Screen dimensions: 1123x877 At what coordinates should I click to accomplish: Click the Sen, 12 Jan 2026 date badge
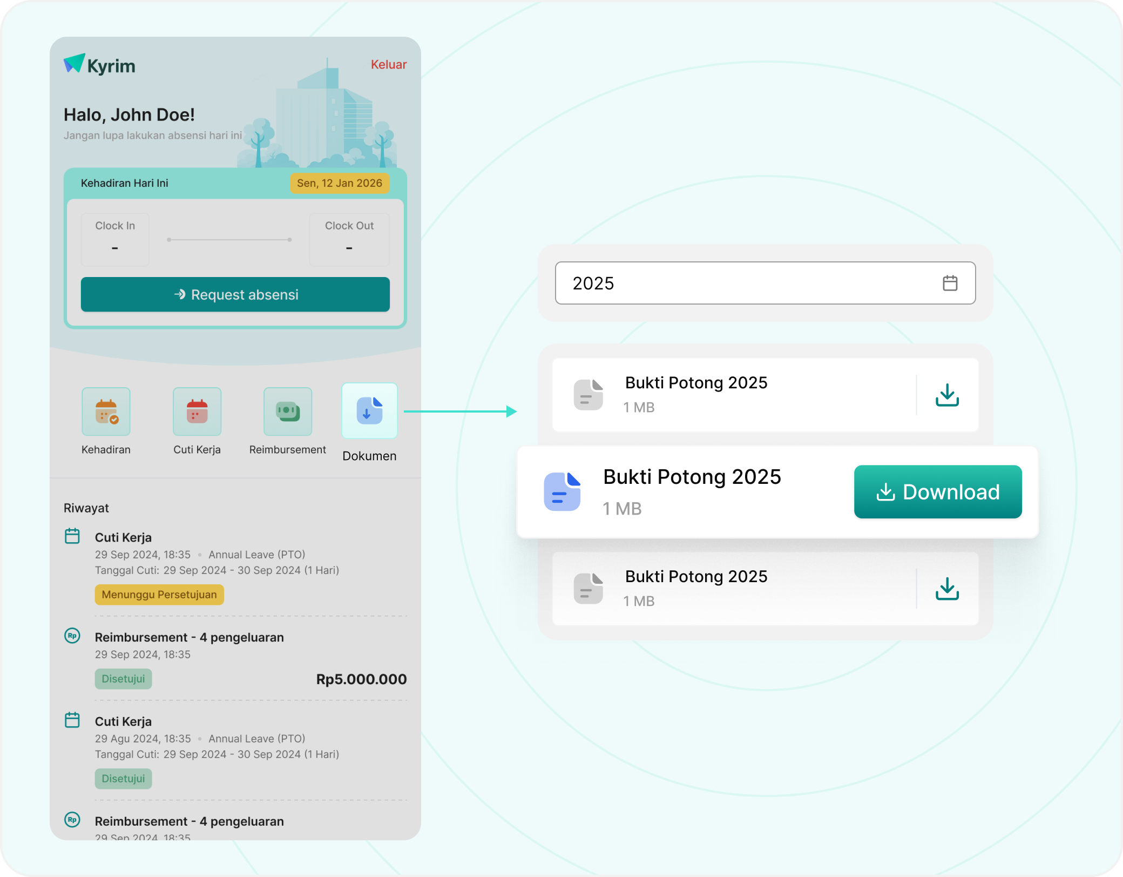coord(340,183)
